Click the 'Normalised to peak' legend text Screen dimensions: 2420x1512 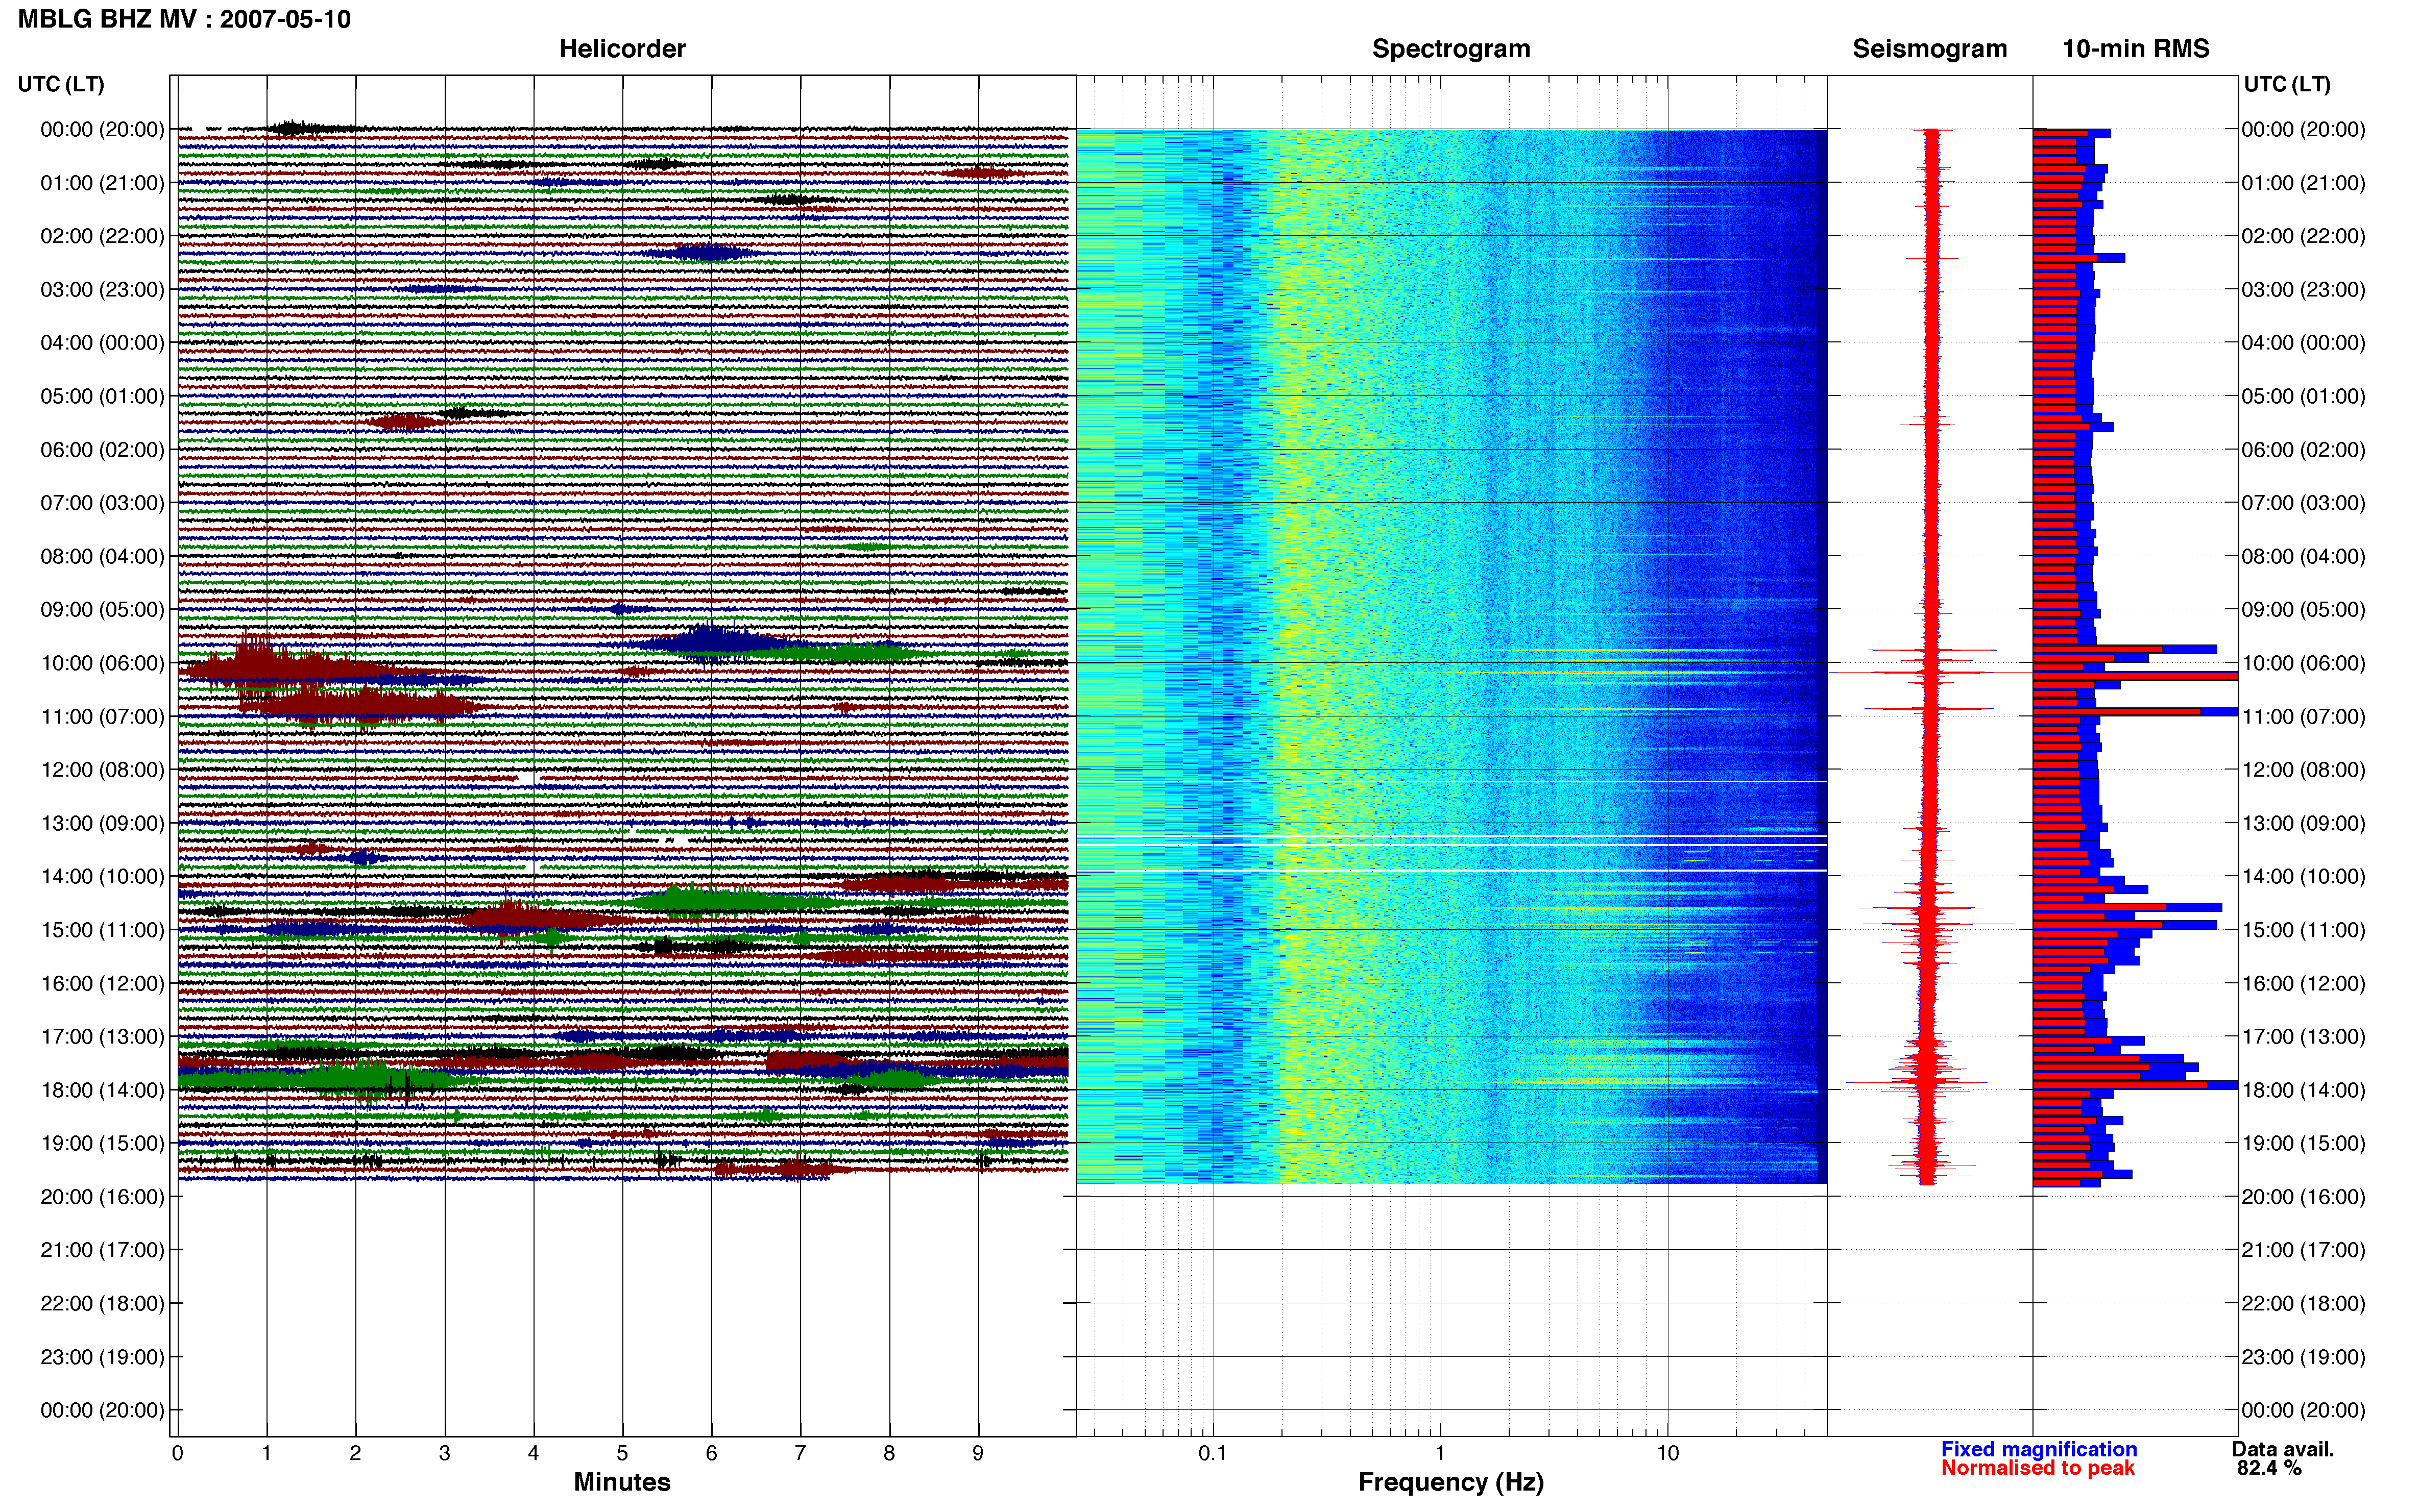[2037, 1468]
